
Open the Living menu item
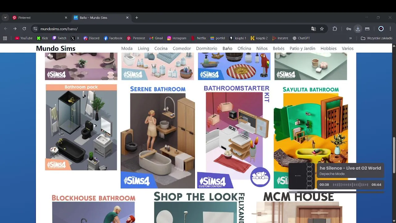143,48
